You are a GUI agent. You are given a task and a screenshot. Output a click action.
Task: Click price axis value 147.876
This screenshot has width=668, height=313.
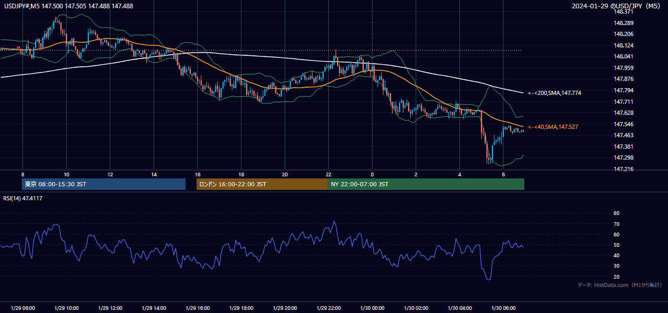click(x=624, y=79)
